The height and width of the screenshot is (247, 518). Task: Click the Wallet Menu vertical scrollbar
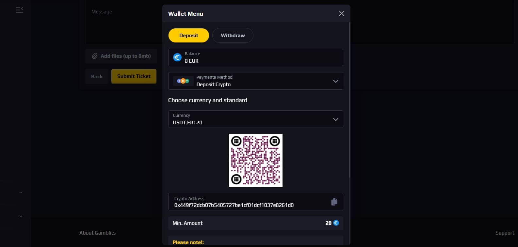pyautogui.click(x=349, y=98)
